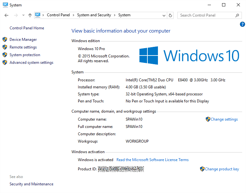
Task: Click the Windows 10 Pro edition text
Action: point(91,49)
